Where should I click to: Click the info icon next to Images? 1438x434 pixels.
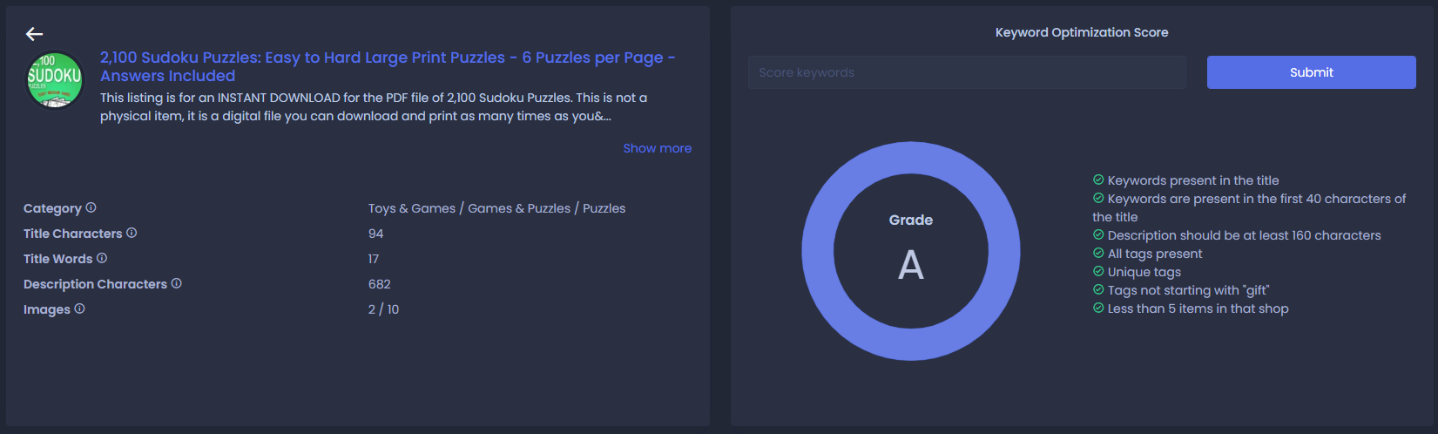click(79, 309)
